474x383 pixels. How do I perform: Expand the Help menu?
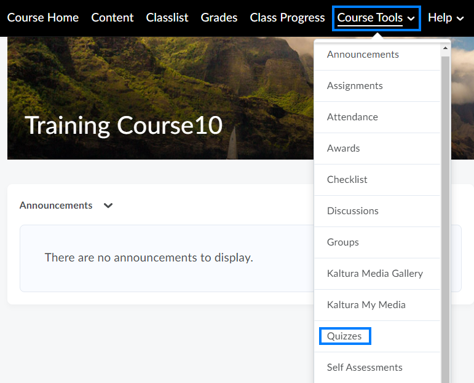coord(446,18)
